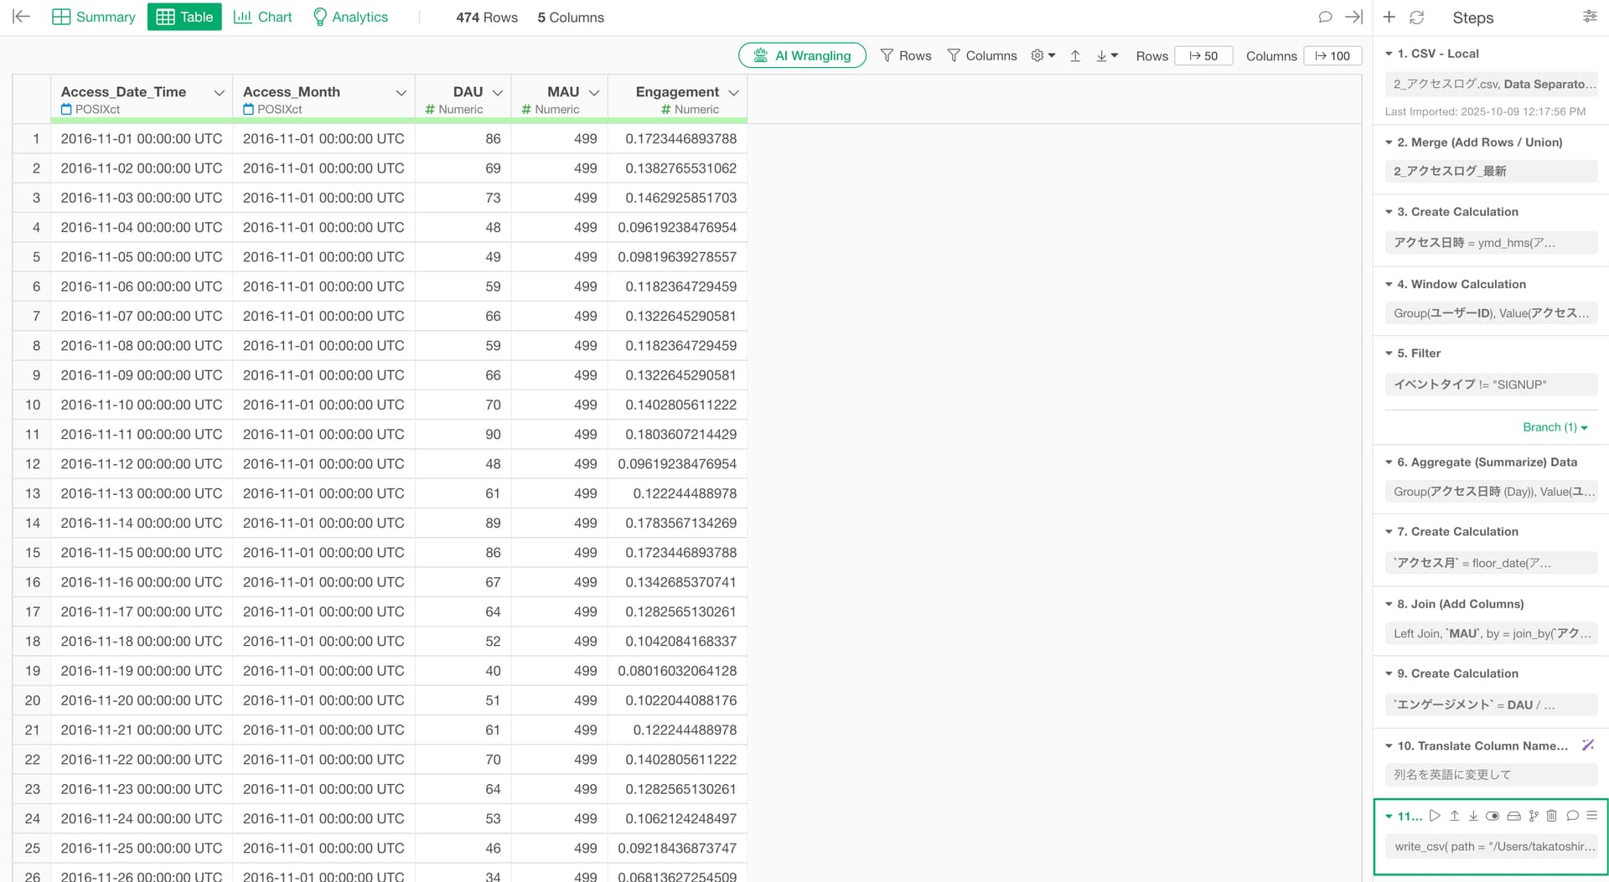
Task: Click the branch icon on step 11
Action: coord(1534,816)
